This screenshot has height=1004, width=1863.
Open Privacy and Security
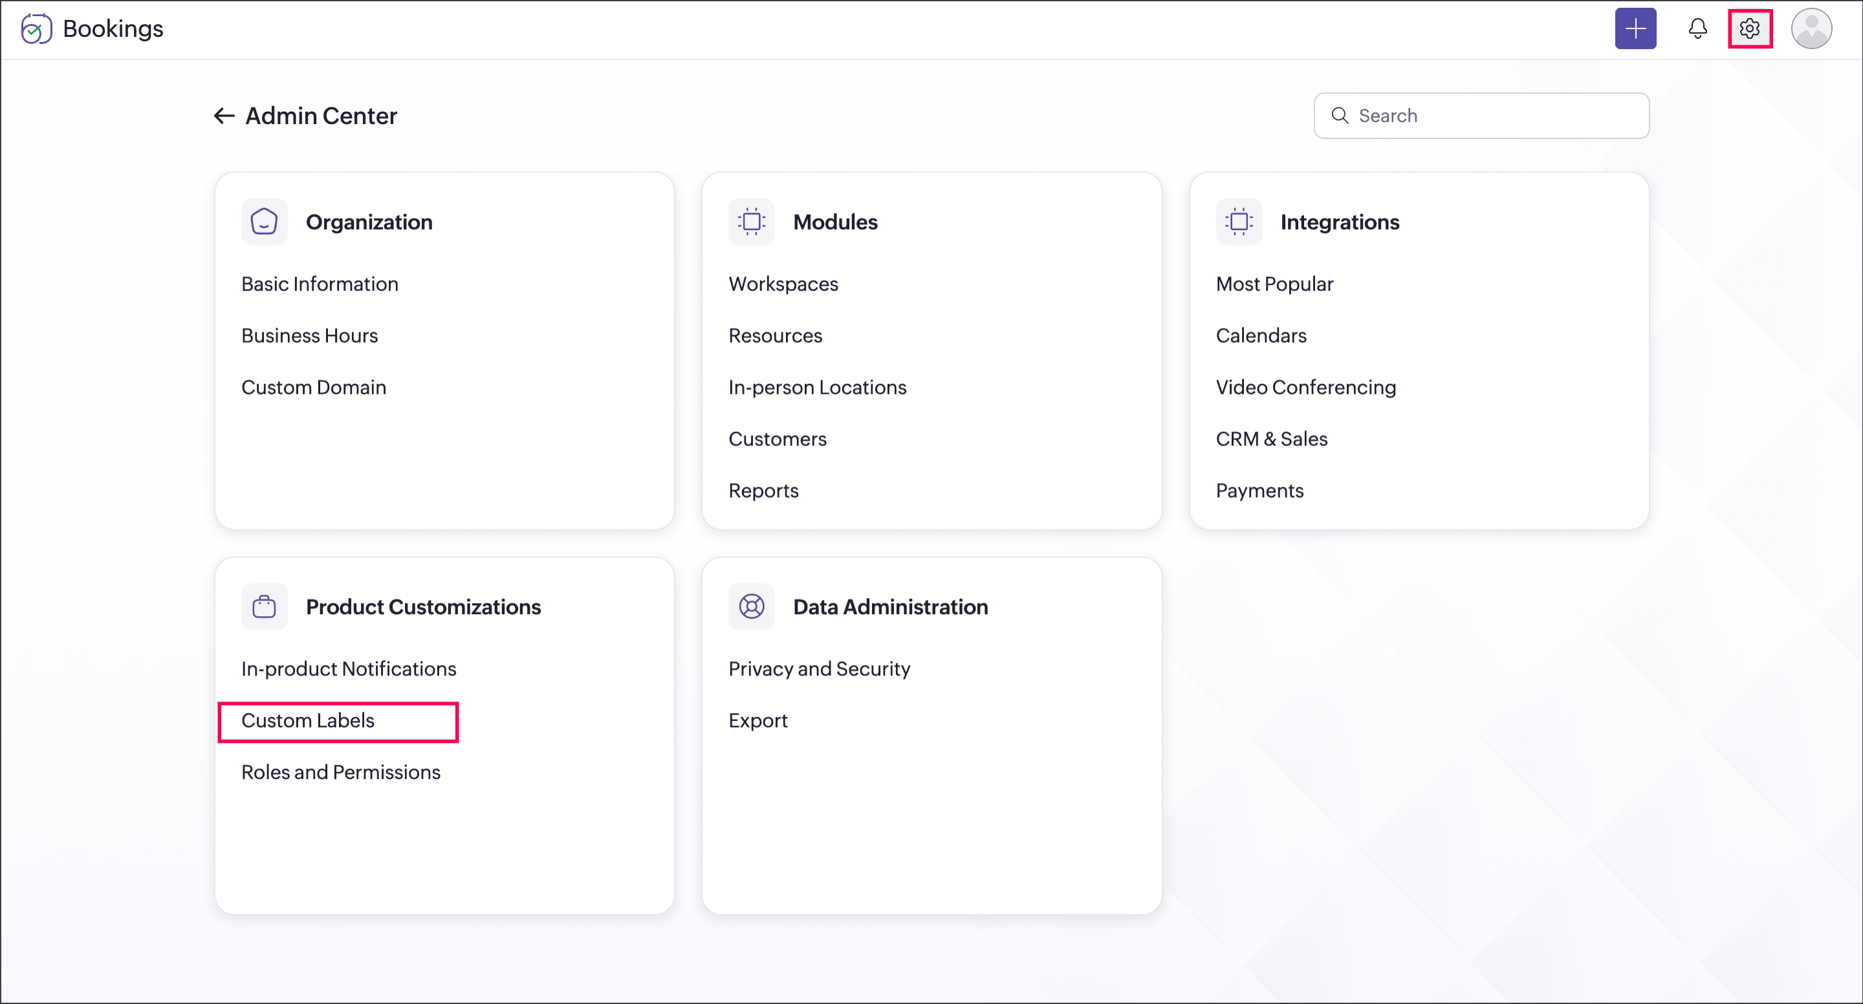click(820, 668)
